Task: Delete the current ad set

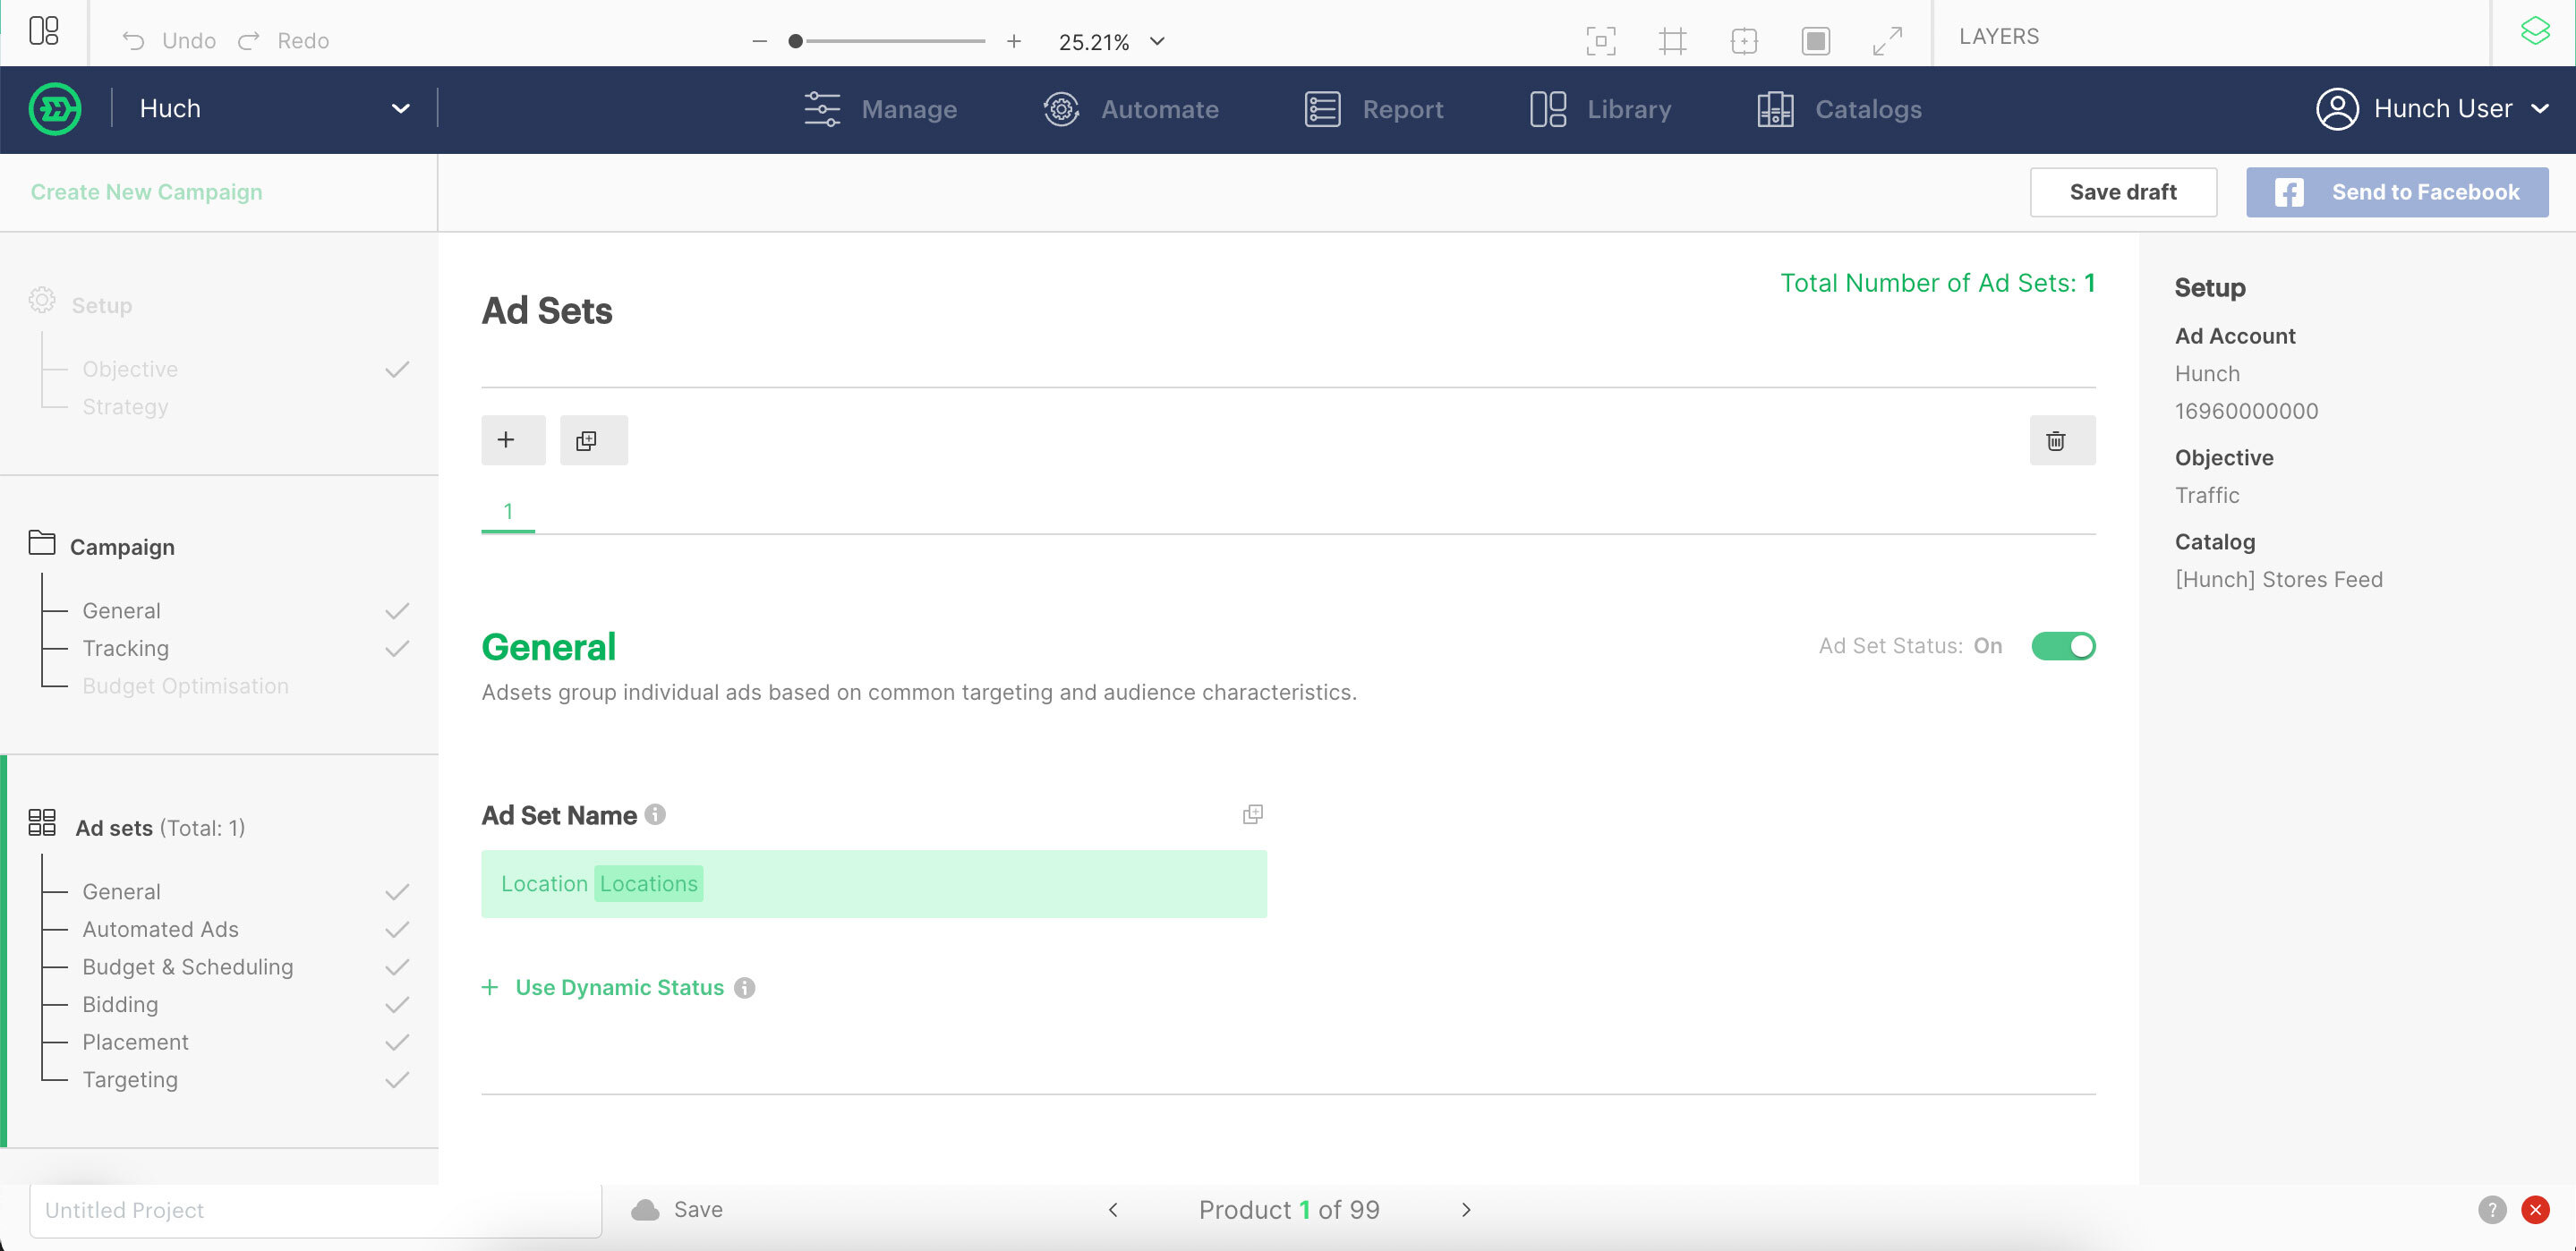Action: tap(2061, 440)
